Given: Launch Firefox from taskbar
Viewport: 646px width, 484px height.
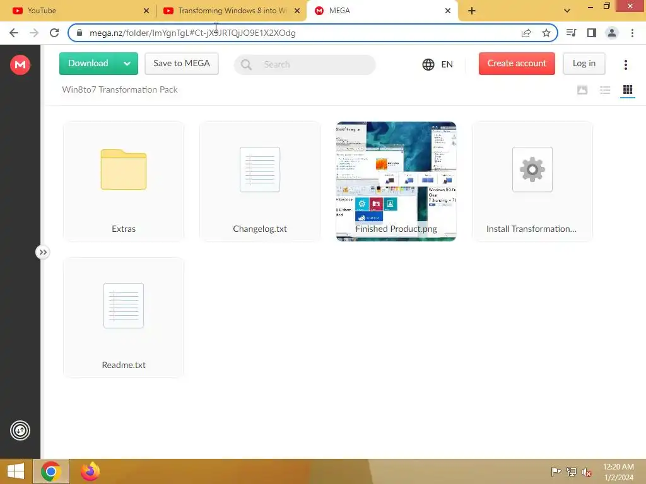Looking at the screenshot, I should (x=90, y=471).
